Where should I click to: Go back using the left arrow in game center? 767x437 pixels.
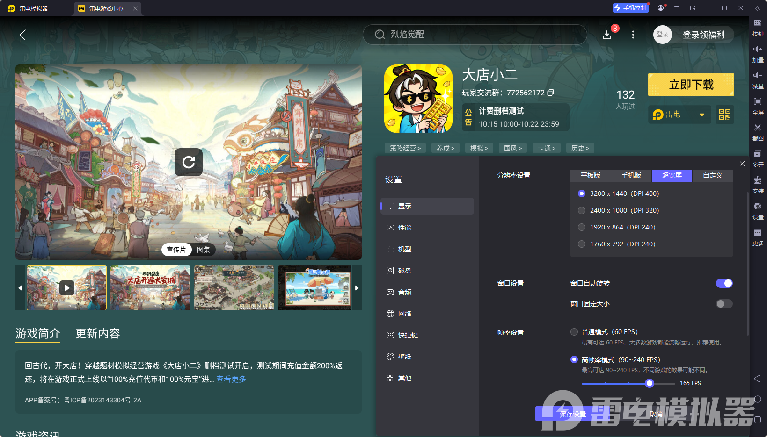tap(22, 35)
